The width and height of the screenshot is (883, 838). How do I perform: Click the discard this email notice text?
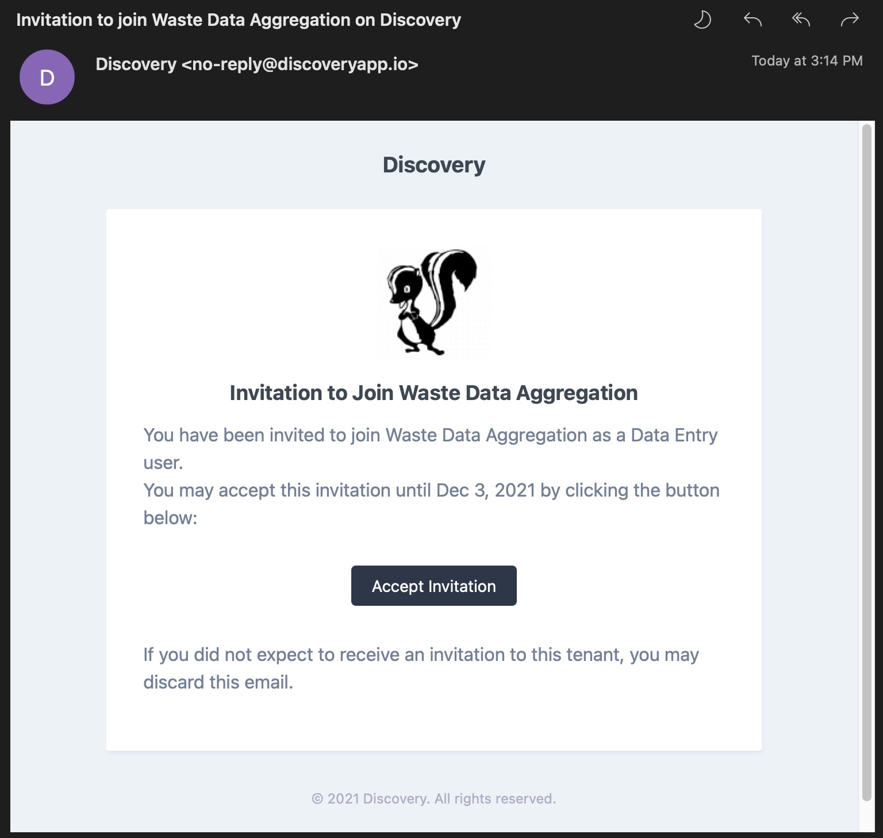[x=421, y=668]
